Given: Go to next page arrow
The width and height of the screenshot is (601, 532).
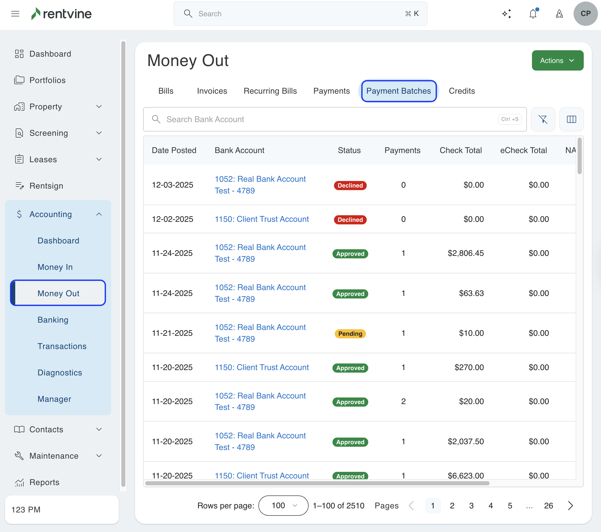Looking at the screenshot, I should tap(570, 506).
